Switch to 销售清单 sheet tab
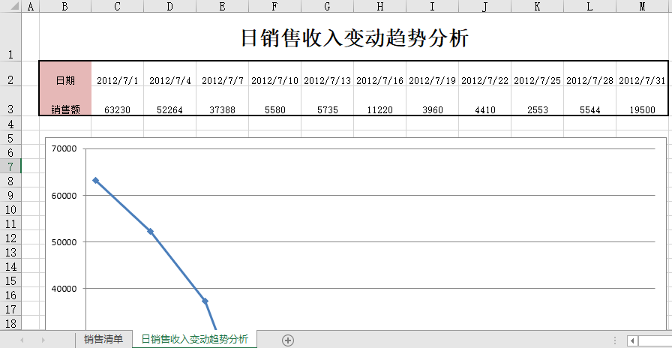 pos(103,340)
